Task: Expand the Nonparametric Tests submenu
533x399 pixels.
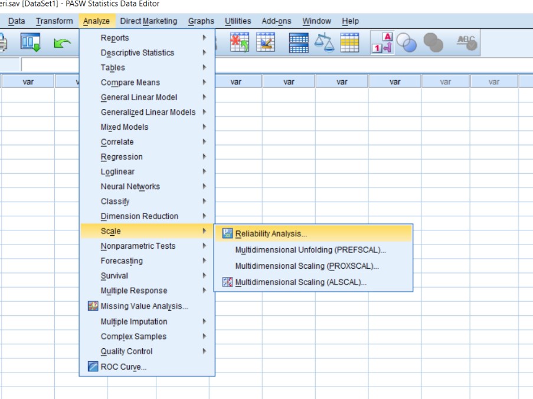Action: tap(138, 246)
